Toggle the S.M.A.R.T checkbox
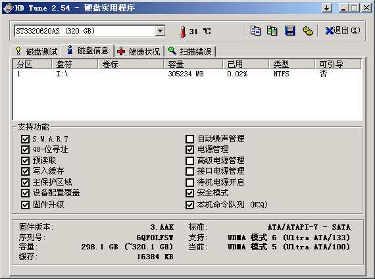This screenshot has height=279, width=375. (25, 139)
